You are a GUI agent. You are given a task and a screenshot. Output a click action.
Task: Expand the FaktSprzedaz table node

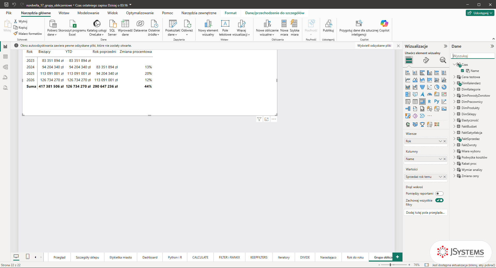[x=454, y=139]
